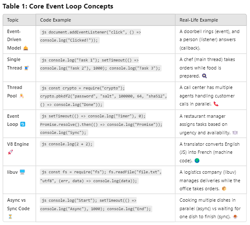Click the fs.readFile("file.txt") code snippet
Screen dimensions: 250x225
[x=101, y=176]
